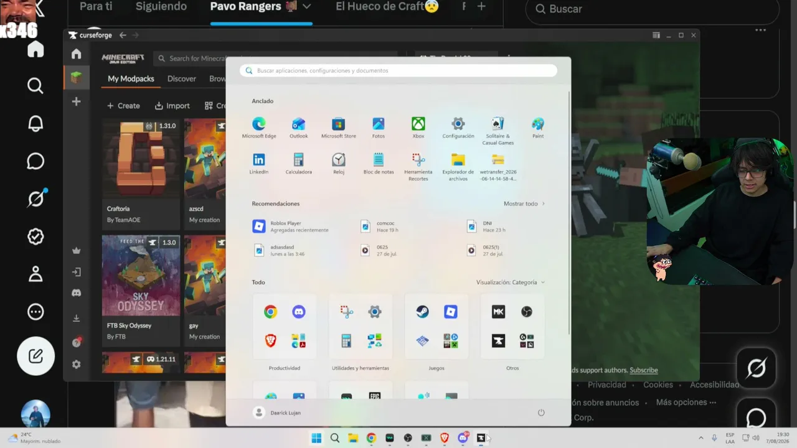Launch Outlook from the Start menu
The image size is (797, 448).
pyautogui.click(x=298, y=128)
